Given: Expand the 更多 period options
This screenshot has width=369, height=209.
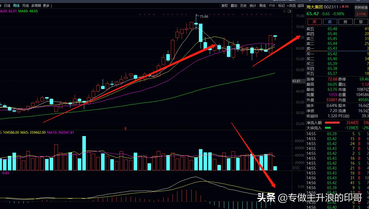Looking at the screenshot, I should click(x=48, y=5).
